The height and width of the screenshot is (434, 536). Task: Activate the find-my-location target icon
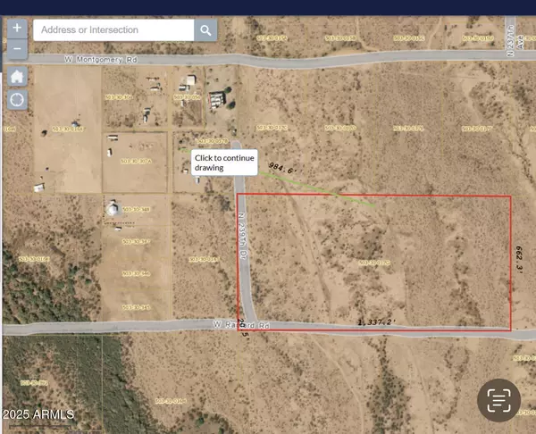[17, 100]
